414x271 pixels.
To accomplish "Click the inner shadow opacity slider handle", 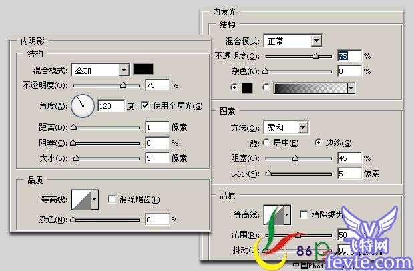I will [123, 85].
